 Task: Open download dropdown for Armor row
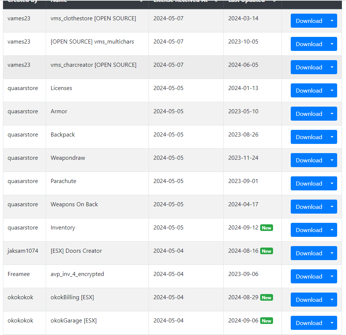tap(332, 114)
